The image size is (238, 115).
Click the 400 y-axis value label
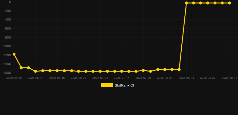click(x=8, y=20)
